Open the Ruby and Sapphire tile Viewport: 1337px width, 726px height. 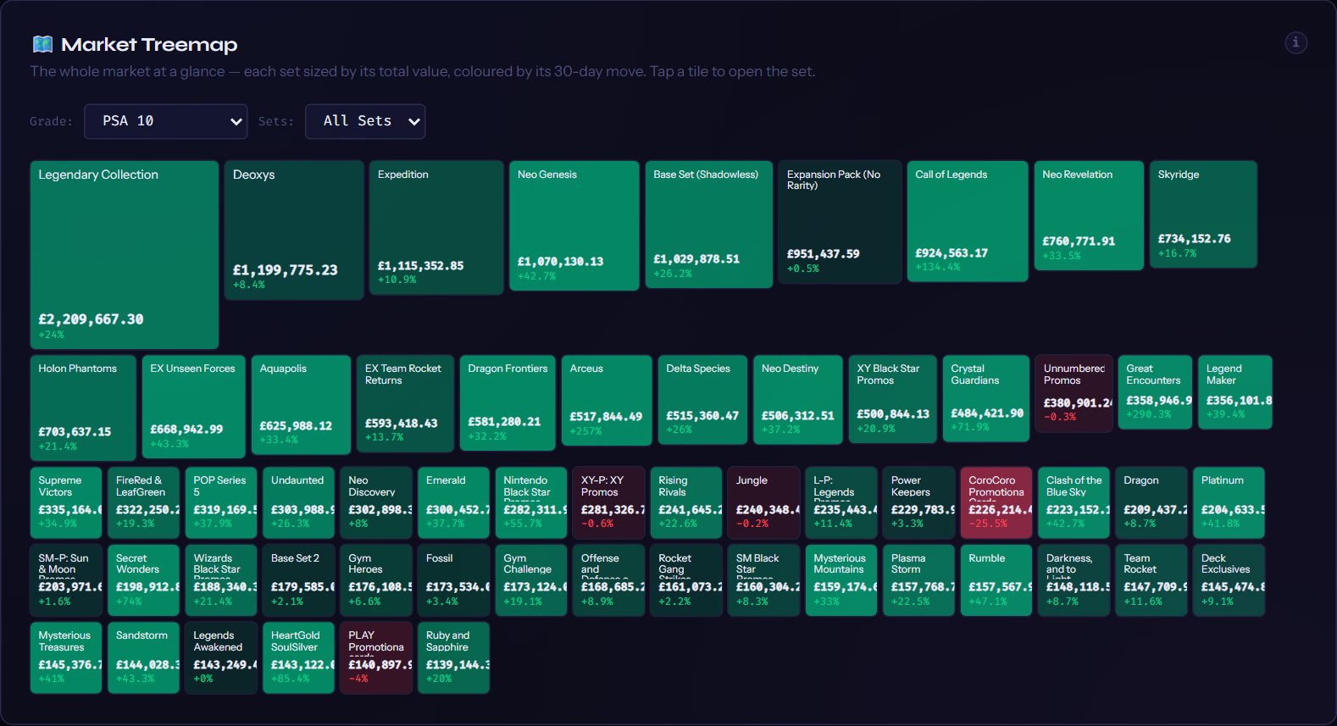[453, 657]
